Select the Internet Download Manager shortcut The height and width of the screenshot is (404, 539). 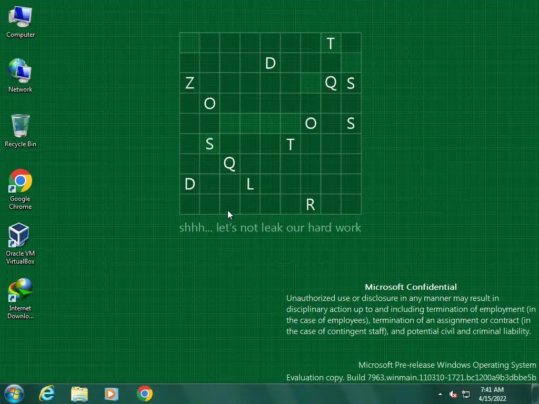click(21, 299)
